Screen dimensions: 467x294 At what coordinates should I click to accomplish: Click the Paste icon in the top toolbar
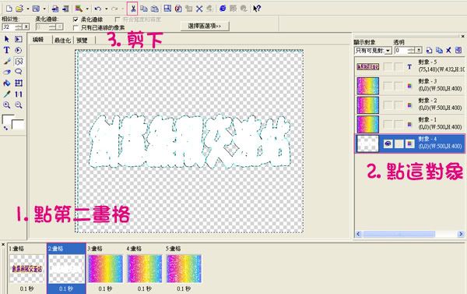point(155,9)
